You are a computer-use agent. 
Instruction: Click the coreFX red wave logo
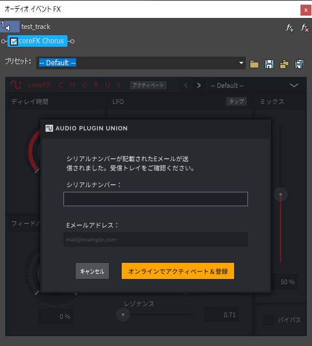coord(16,85)
